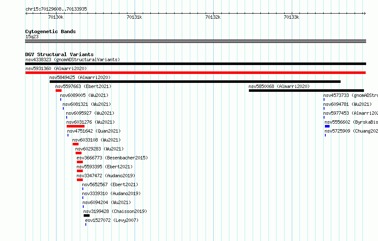This screenshot has width=378, height=241.
Task: Click the nsv6089005 (Wu2021) label
Action: tap(84, 95)
